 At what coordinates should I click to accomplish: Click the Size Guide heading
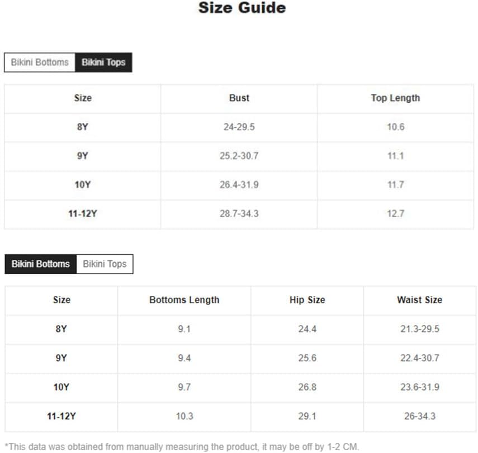tap(242, 8)
